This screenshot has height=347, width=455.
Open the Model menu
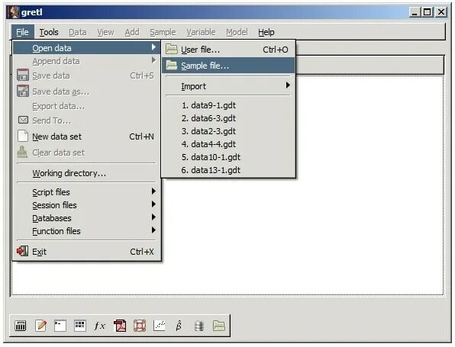[x=237, y=32]
